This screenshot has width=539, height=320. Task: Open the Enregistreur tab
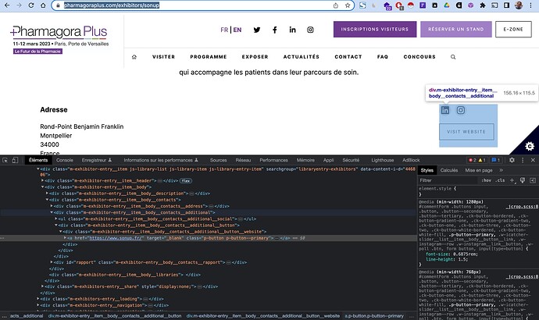click(x=97, y=160)
